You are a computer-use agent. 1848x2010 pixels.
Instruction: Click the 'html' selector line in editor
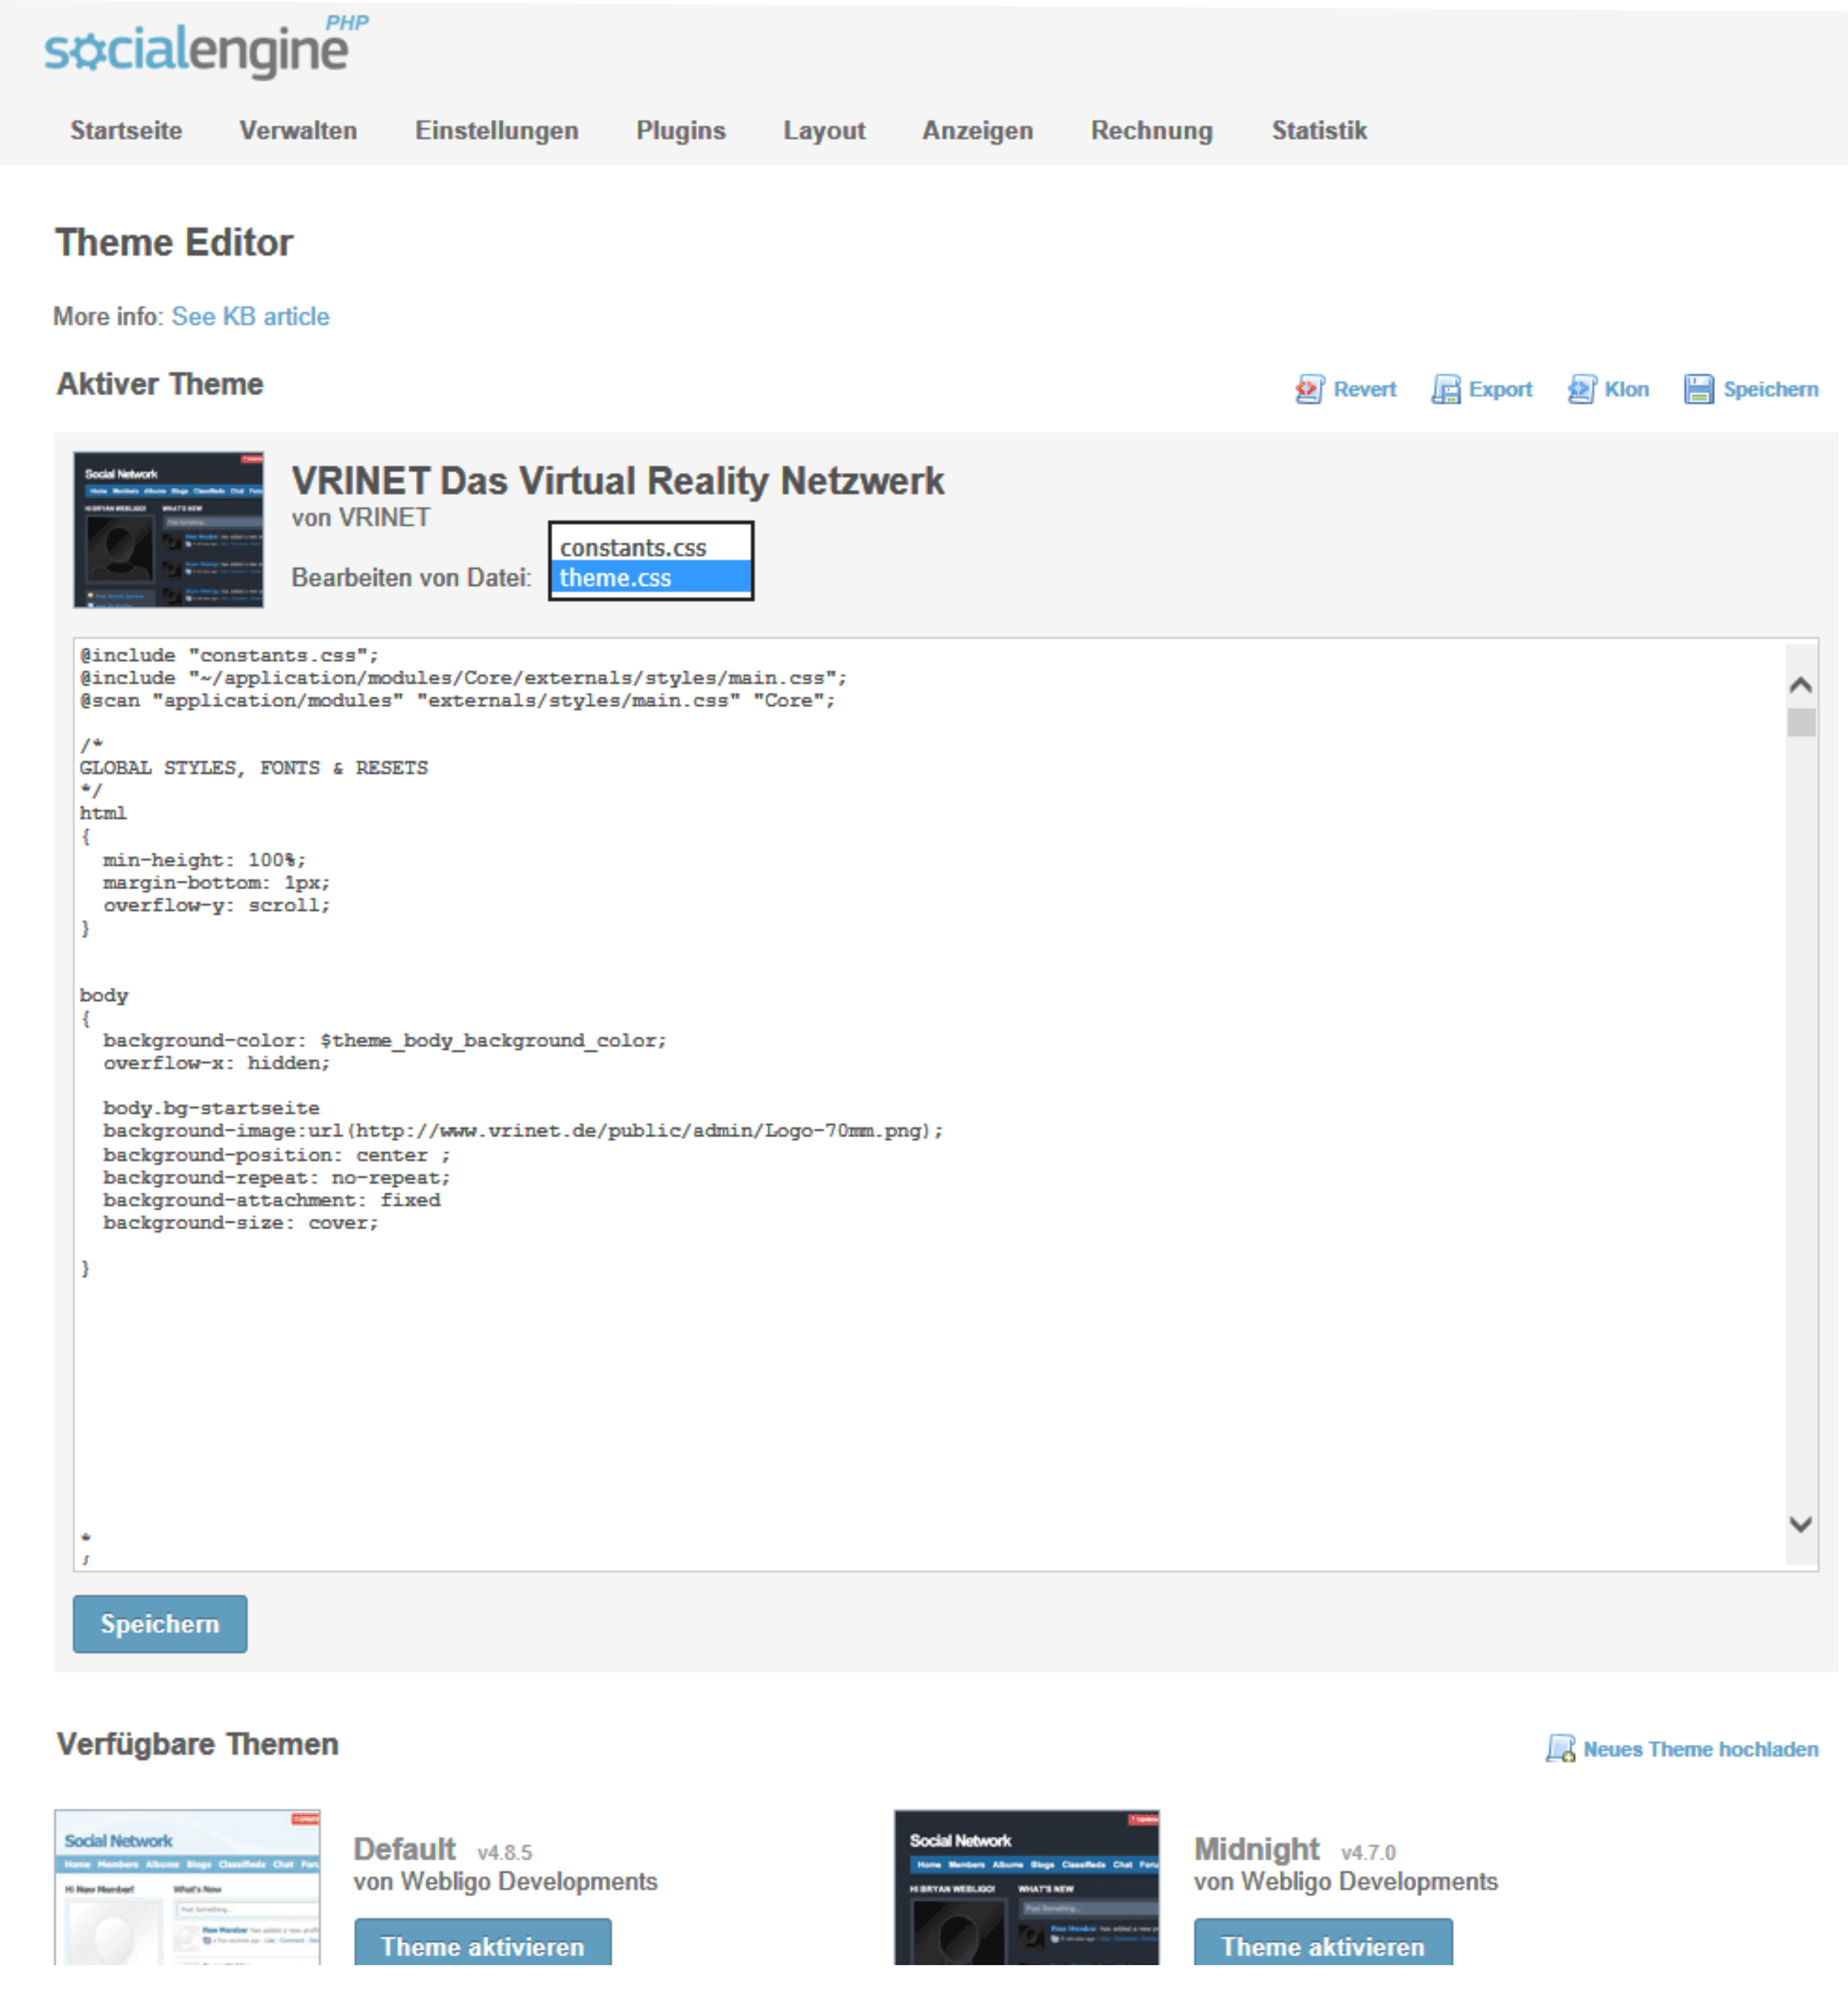(103, 812)
